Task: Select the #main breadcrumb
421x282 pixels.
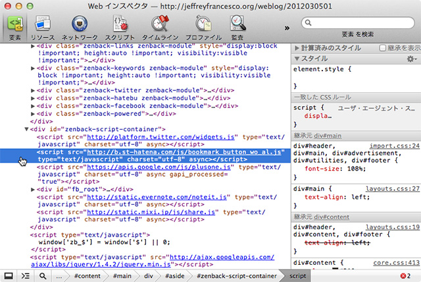Action: coord(122,276)
